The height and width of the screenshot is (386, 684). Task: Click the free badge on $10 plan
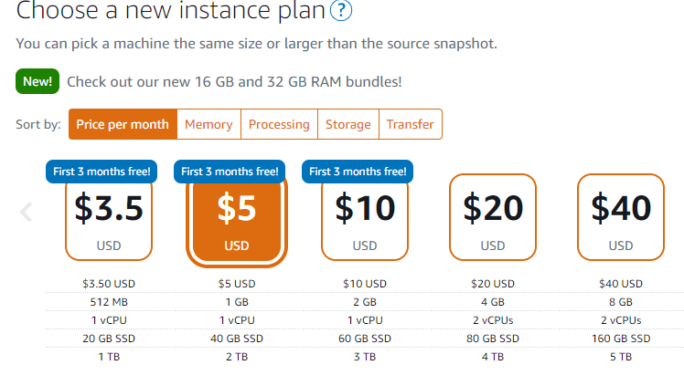pos(358,171)
